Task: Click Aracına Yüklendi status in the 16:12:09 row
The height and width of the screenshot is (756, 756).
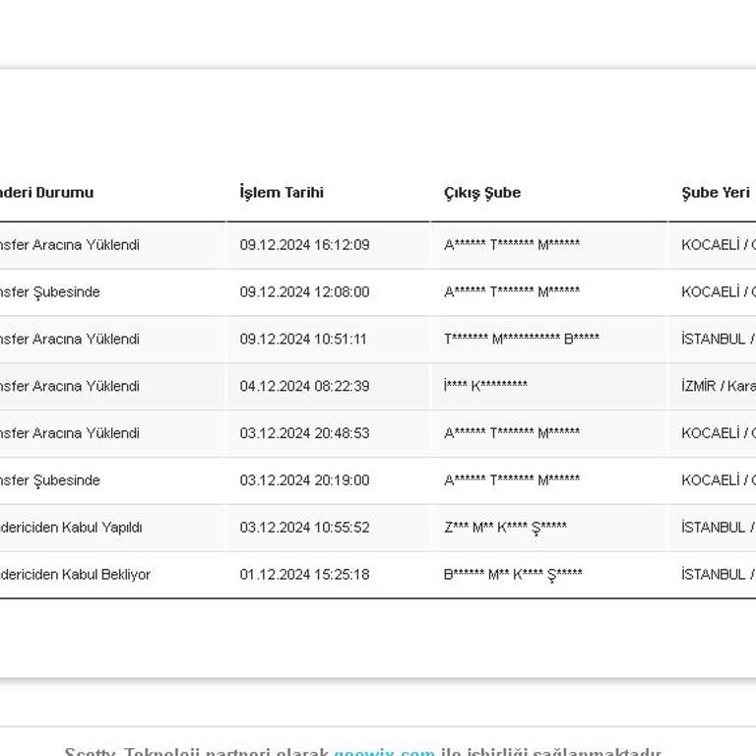Action: pyautogui.click(x=70, y=245)
